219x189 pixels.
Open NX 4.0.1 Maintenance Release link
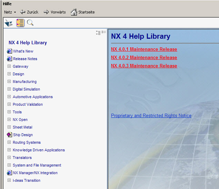click(x=144, y=49)
